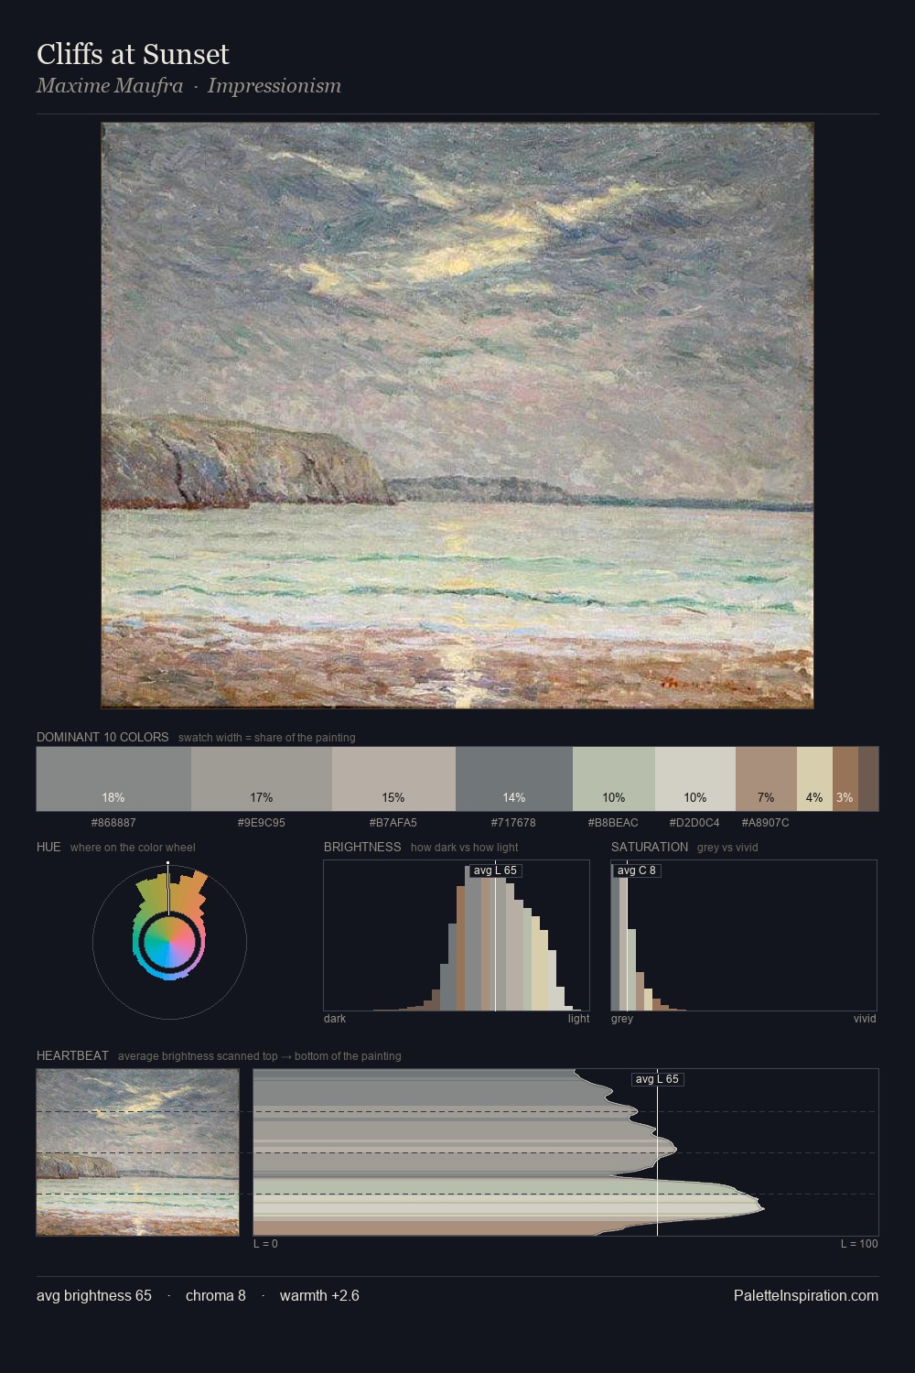Click the small painting thumbnail in Heartbeat section
This screenshot has height=1373, width=915.
(x=137, y=1152)
